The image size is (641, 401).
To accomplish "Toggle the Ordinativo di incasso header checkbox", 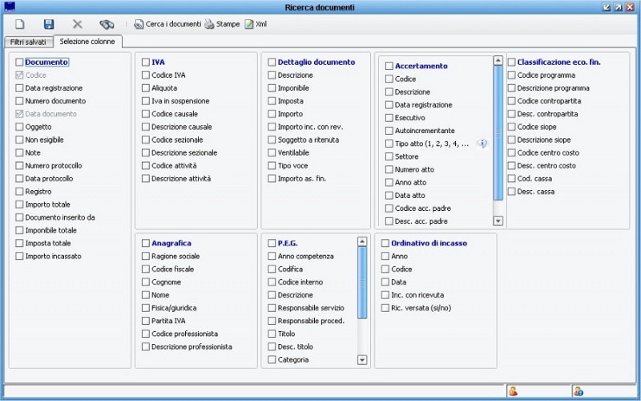I will tap(385, 243).
